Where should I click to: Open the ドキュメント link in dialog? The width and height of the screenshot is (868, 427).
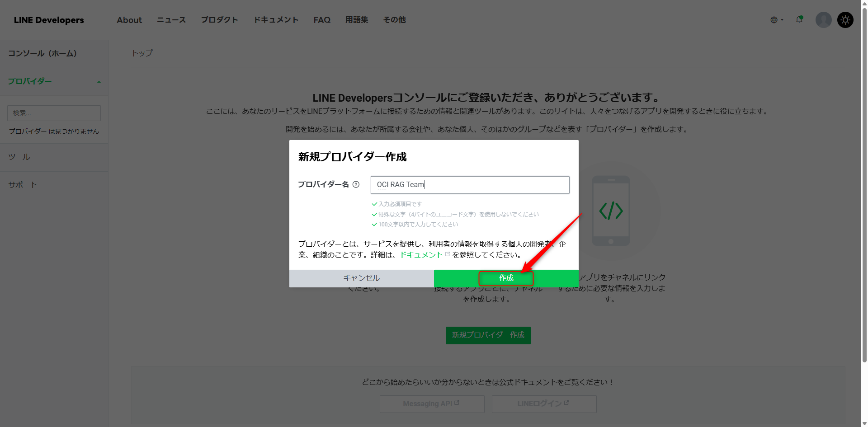click(421, 255)
